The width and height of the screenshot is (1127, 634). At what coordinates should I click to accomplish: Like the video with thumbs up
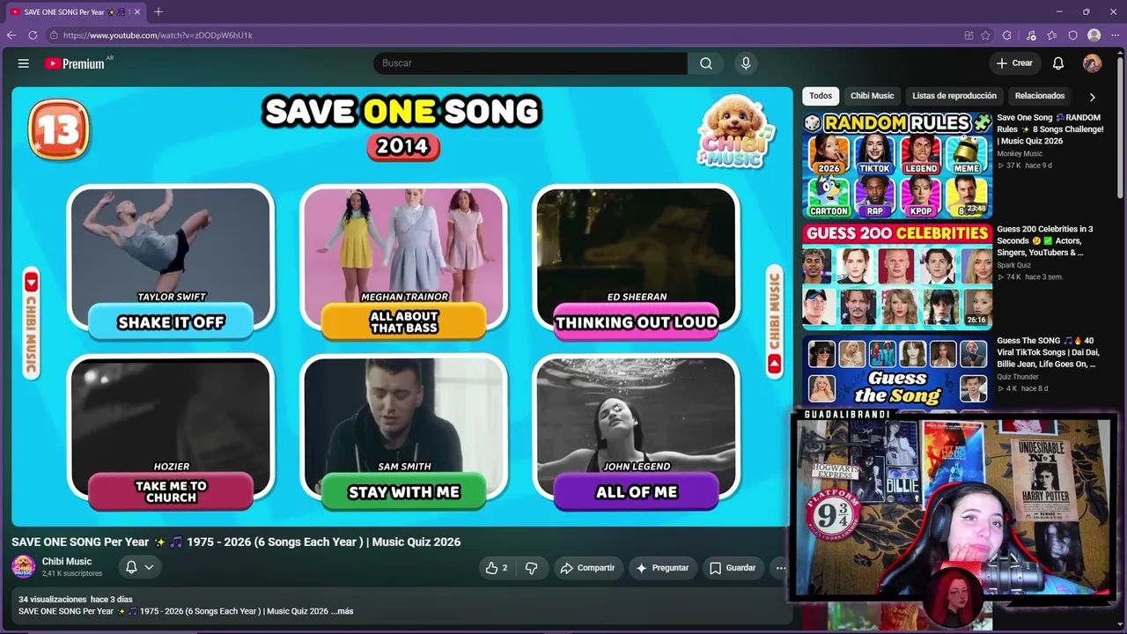pyautogui.click(x=497, y=568)
